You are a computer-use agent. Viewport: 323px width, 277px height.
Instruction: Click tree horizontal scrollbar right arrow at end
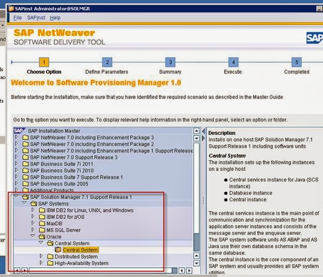(x=189, y=270)
